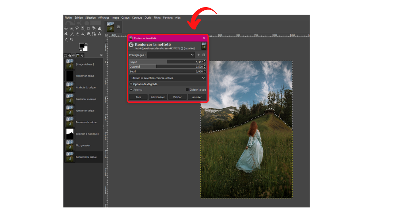The image size is (397, 222).
Task: Select the Clone stamp tool
Action: point(83,34)
